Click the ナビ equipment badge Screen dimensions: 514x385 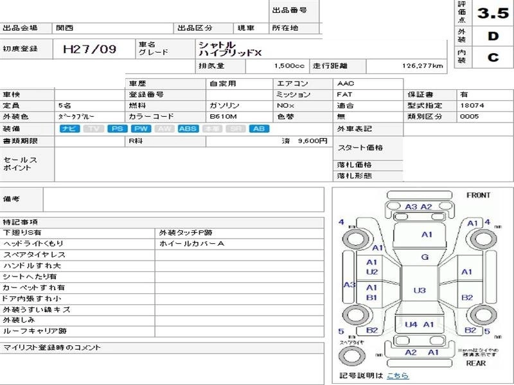pyautogui.click(x=70, y=129)
